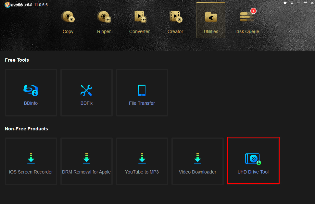Download Video Downloader via arrow icon
This screenshot has height=204, width=315.
pyautogui.click(x=197, y=159)
